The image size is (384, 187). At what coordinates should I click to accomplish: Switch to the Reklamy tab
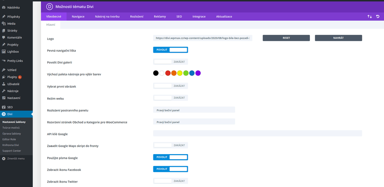point(160,16)
